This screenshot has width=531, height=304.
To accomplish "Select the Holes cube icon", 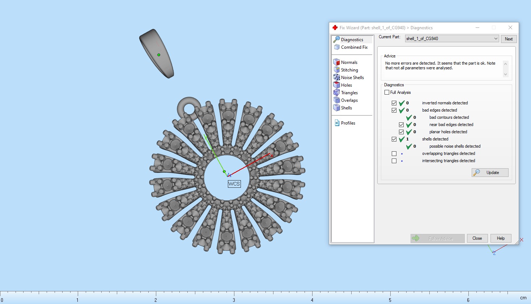I will [336, 85].
